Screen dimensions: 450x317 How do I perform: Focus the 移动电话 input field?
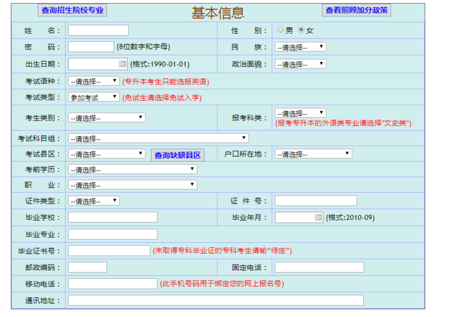coord(112,284)
